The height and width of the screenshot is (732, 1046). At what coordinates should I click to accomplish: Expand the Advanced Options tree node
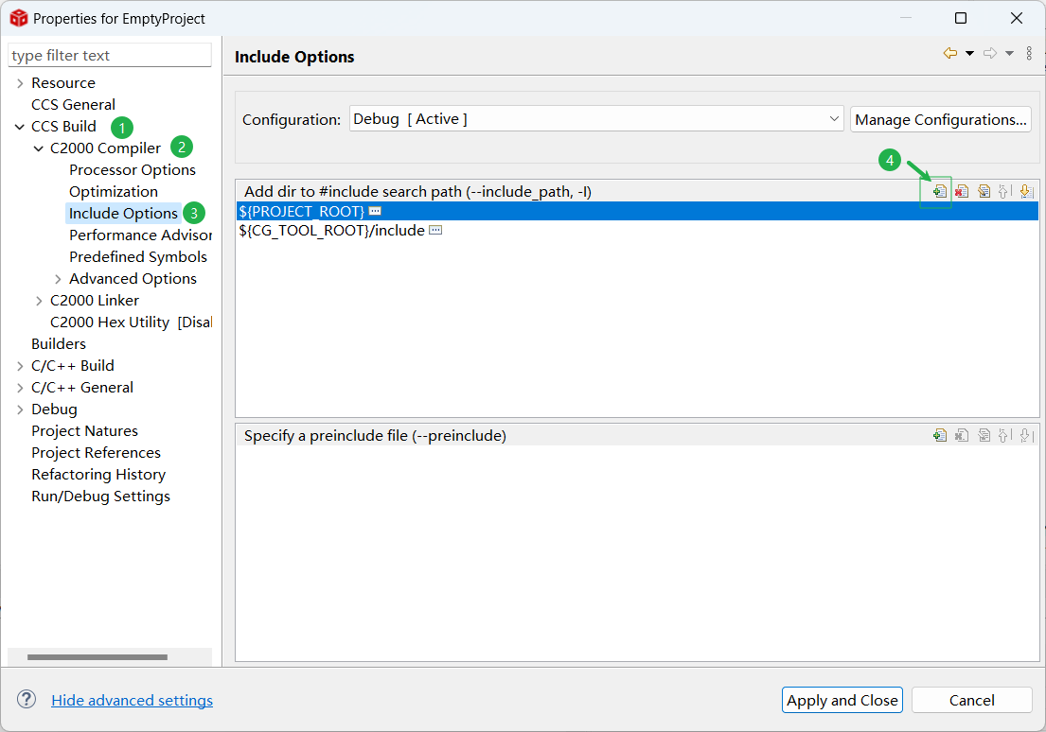point(58,279)
